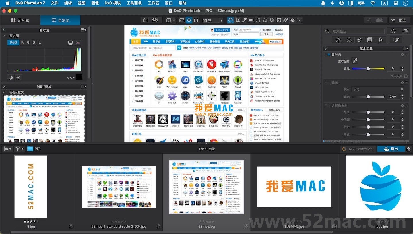The image size is (413, 234).
Task: Enable the Selective Tone correction switch
Action: (x=328, y=105)
